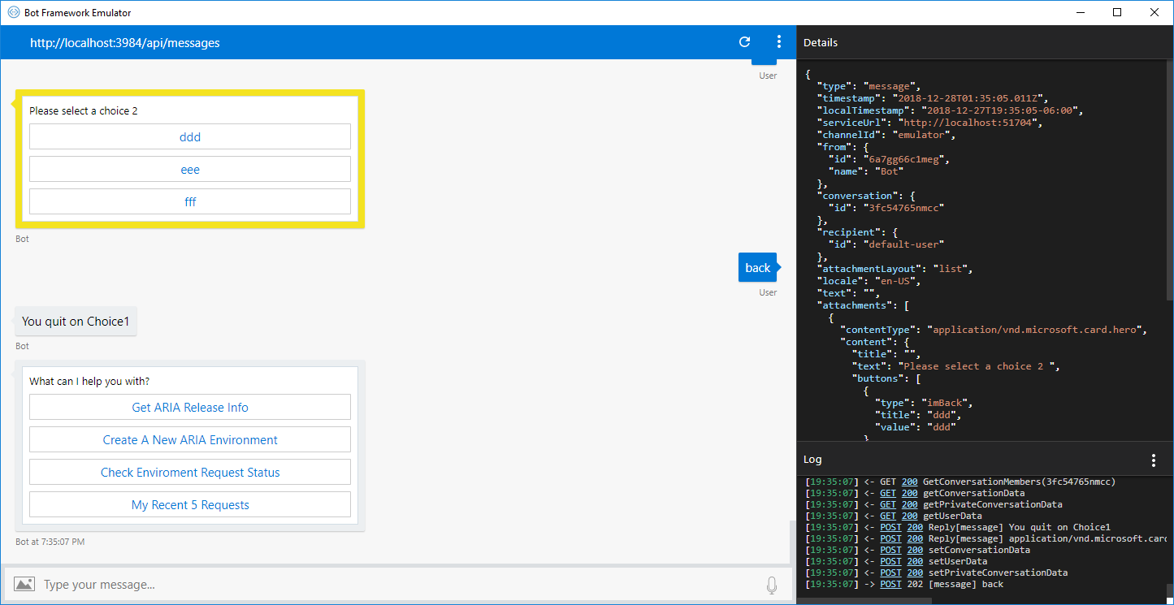1174x605 pixels.
Task: Click Get ARIA Release Info
Action: tap(189, 407)
